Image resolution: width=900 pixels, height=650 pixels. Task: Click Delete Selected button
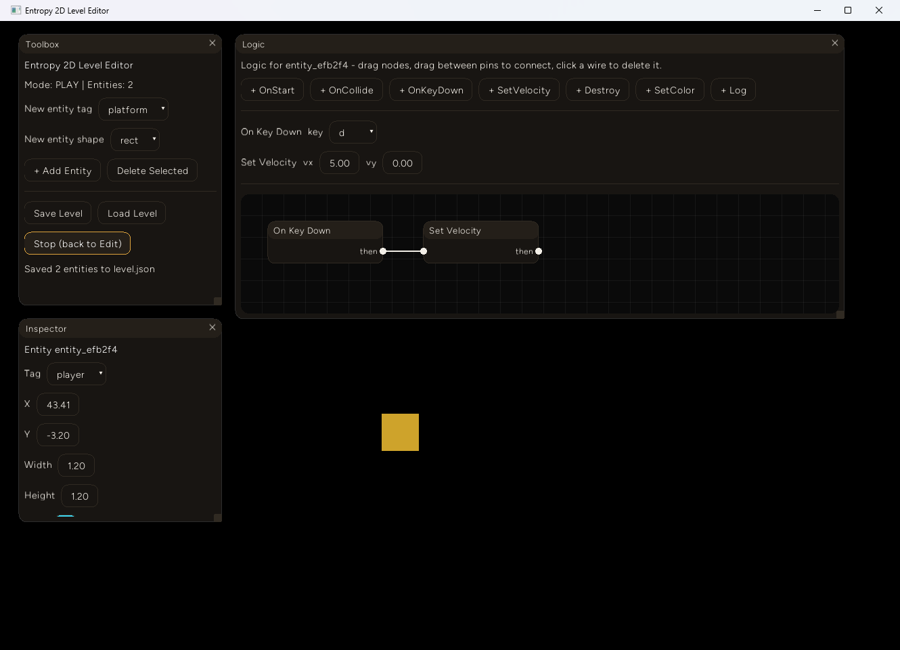(152, 171)
